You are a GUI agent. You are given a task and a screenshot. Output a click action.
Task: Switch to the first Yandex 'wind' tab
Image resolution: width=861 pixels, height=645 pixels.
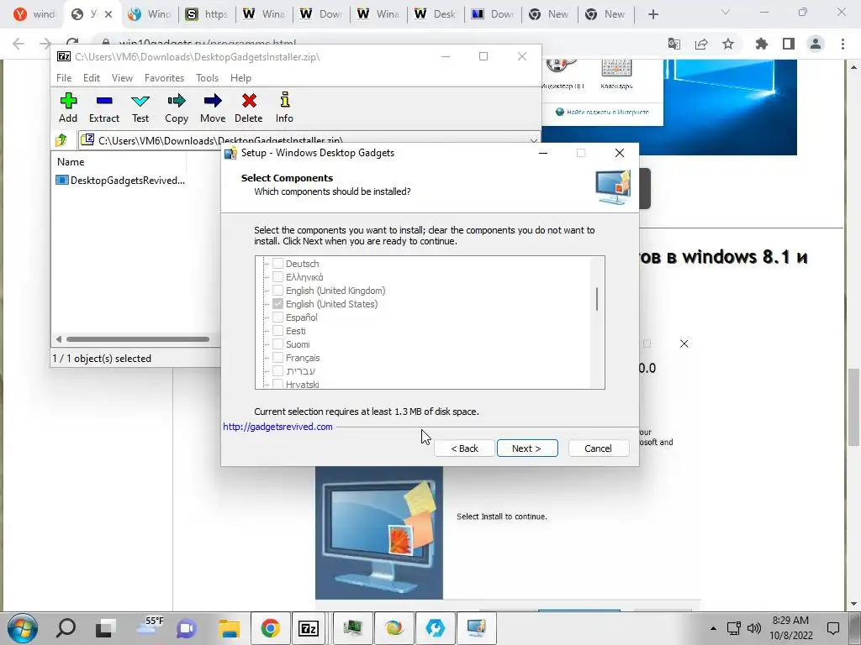click(35, 14)
